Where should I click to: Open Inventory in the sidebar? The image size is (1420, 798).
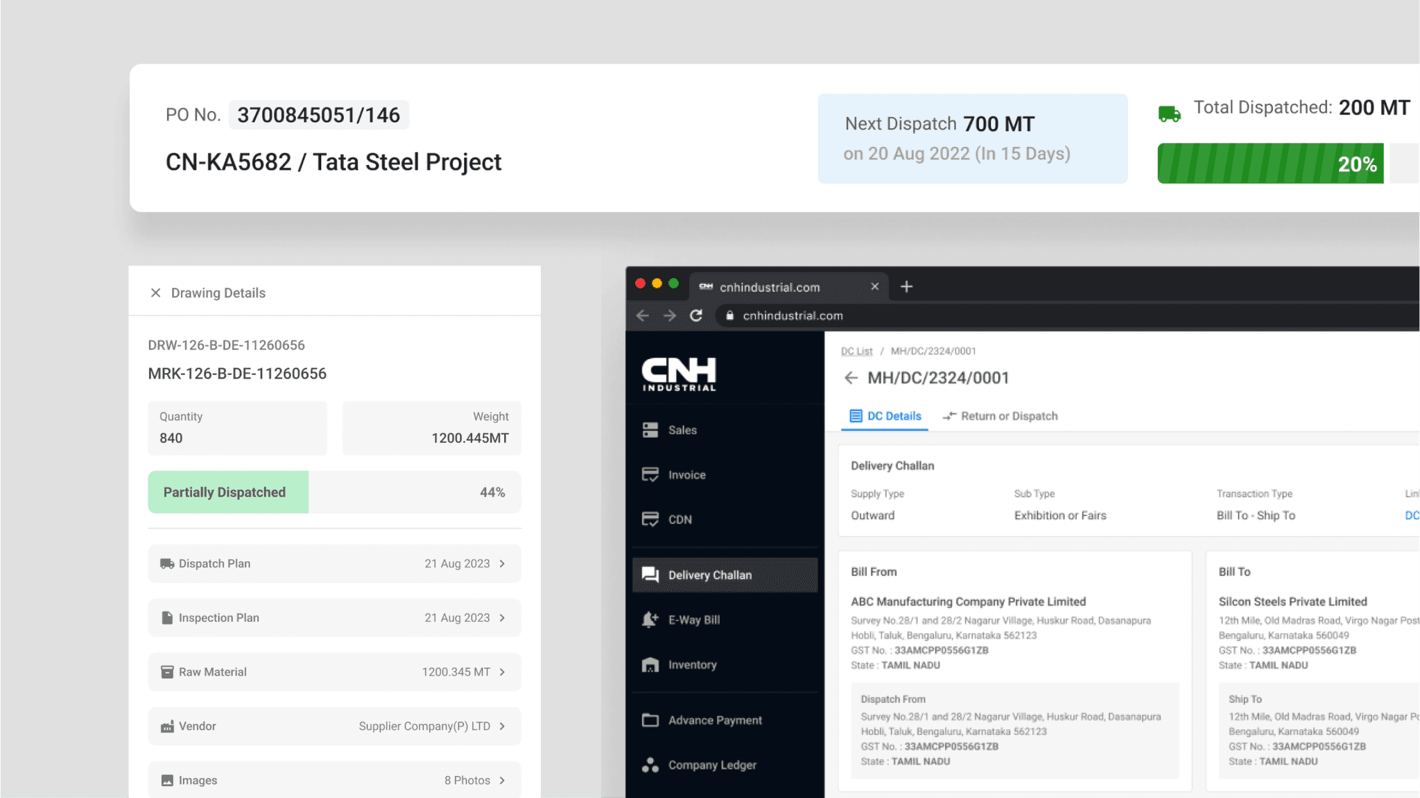point(725,665)
